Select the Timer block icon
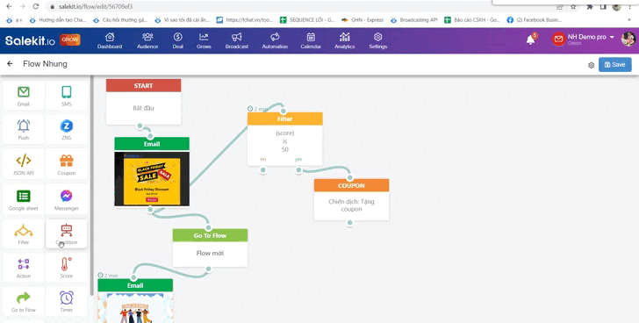 [x=67, y=301]
